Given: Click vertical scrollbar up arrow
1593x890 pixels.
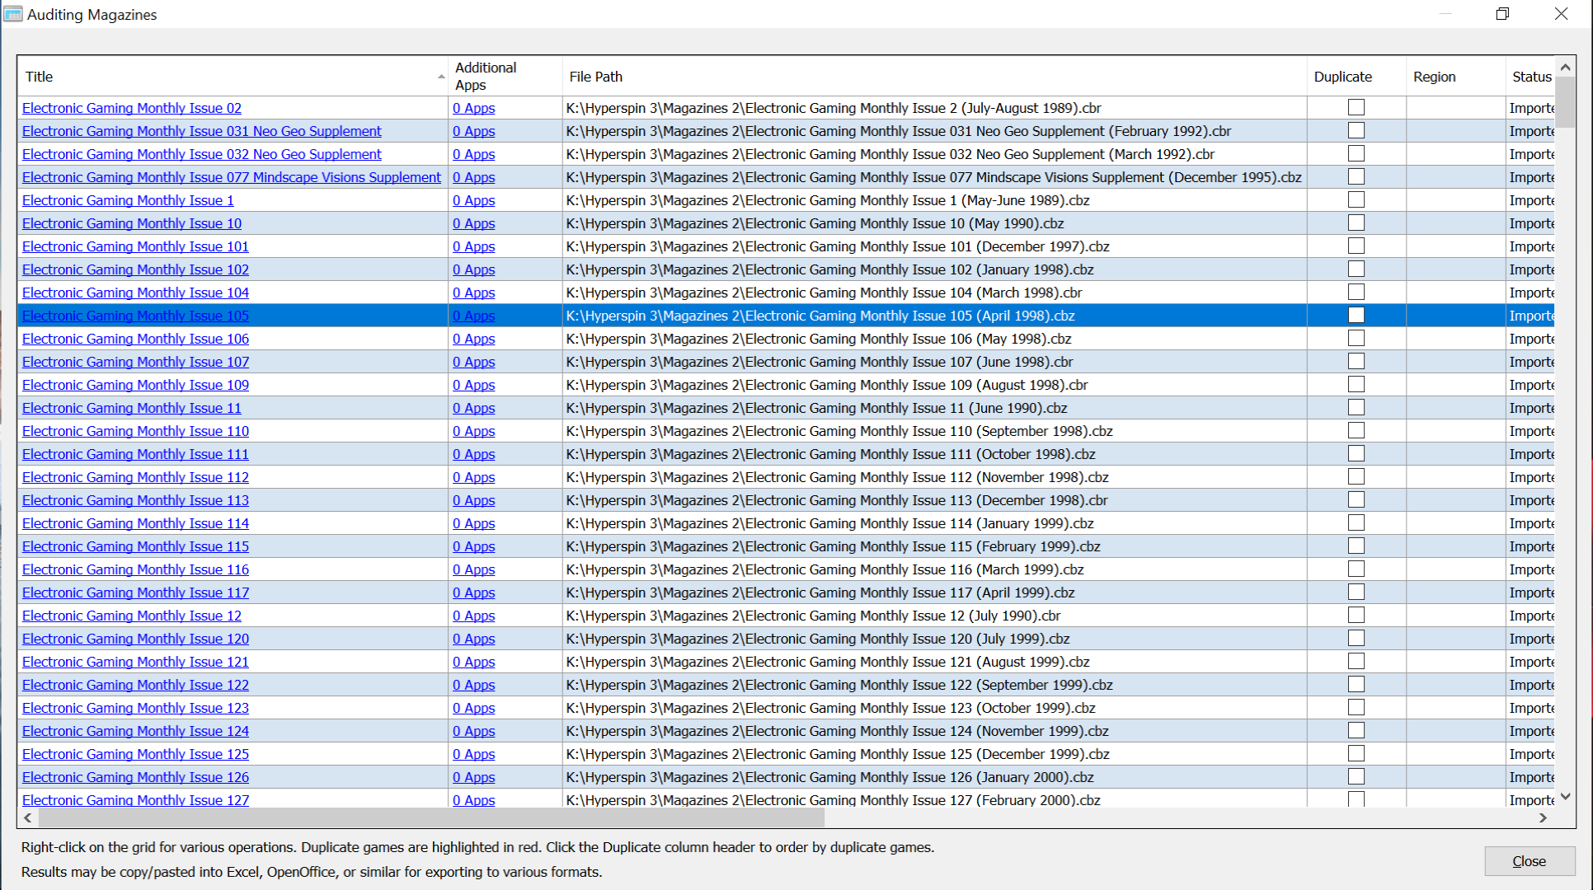Looking at the screenshot, I should pos(1565,67).
